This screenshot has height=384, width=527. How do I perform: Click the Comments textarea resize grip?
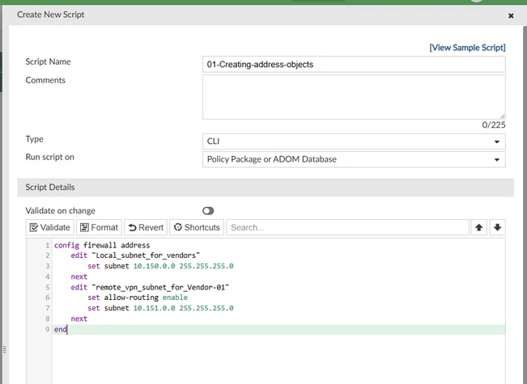click(x=503, y=116)
